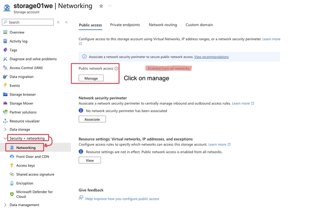Open Help improve how you configure public access
The width and height of the screenshot is (312, 210).
(122, 199)
